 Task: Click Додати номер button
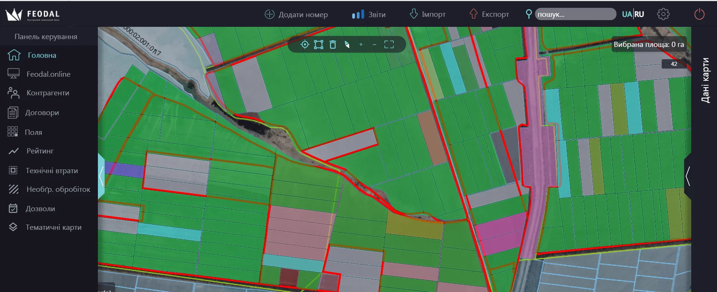point(296,15)
